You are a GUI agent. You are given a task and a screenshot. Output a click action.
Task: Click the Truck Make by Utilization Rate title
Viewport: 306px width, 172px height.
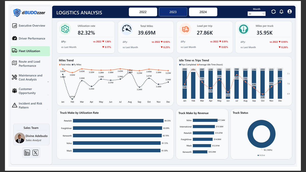79,113
